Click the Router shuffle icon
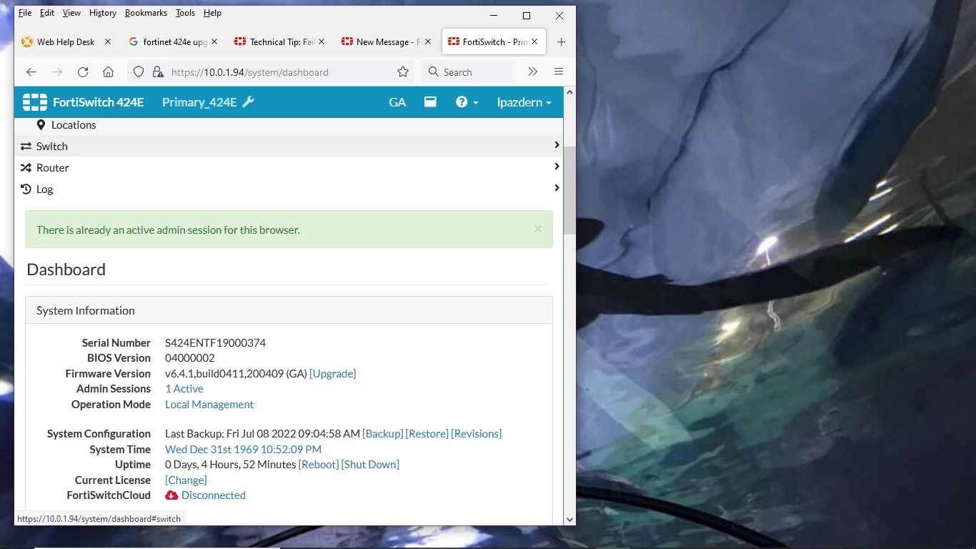 (26, 168)
